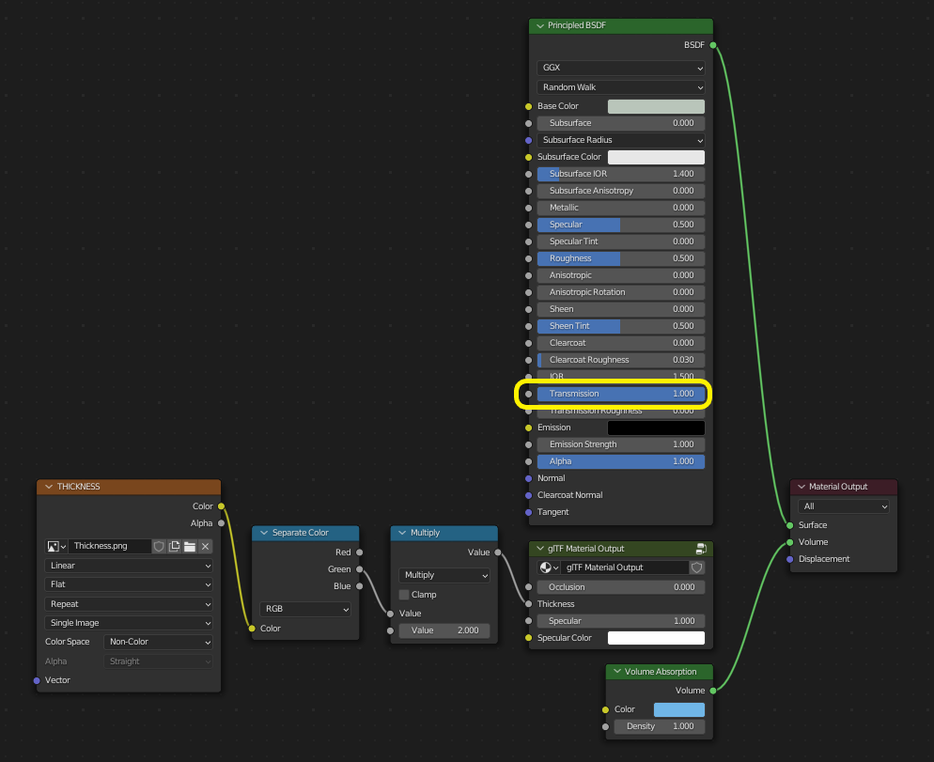
Task: Duplicate image data with the copy icon
Action: [174, 546]
